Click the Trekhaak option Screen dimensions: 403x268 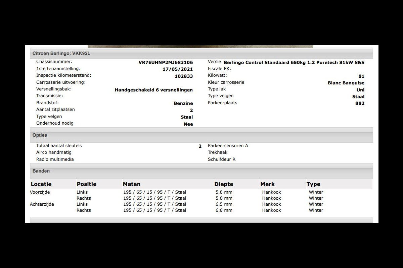click(x=218, y=152)
